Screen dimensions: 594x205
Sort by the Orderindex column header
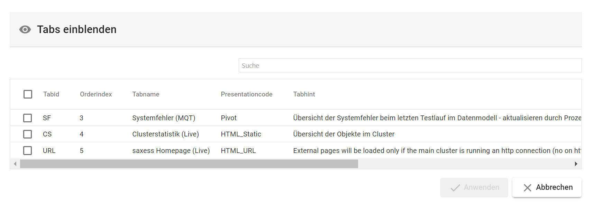[96, 94]
